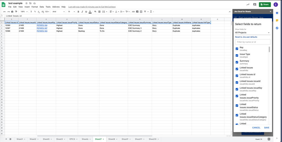282x142 pixels.
Task: Open the Show fields for All Projects dropdown
Action: pos(253,33)
